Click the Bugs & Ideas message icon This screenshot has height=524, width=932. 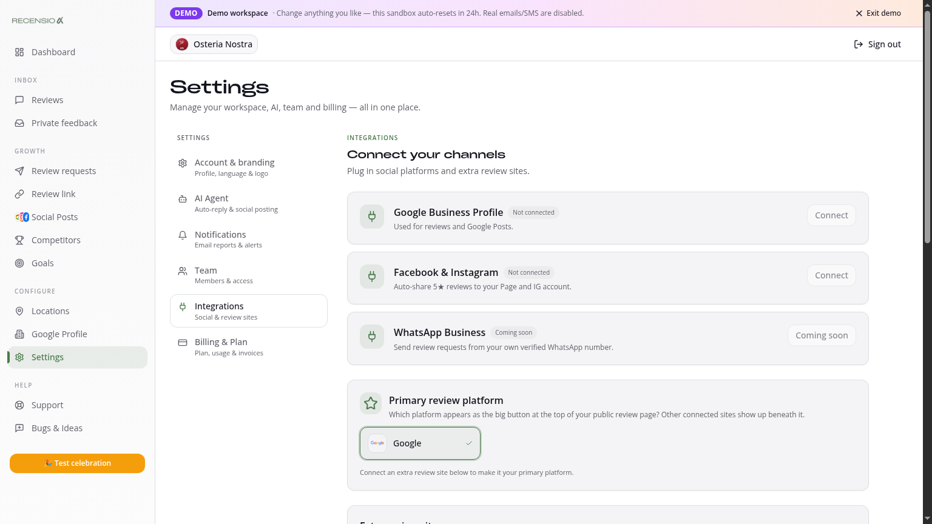(19, 428)
